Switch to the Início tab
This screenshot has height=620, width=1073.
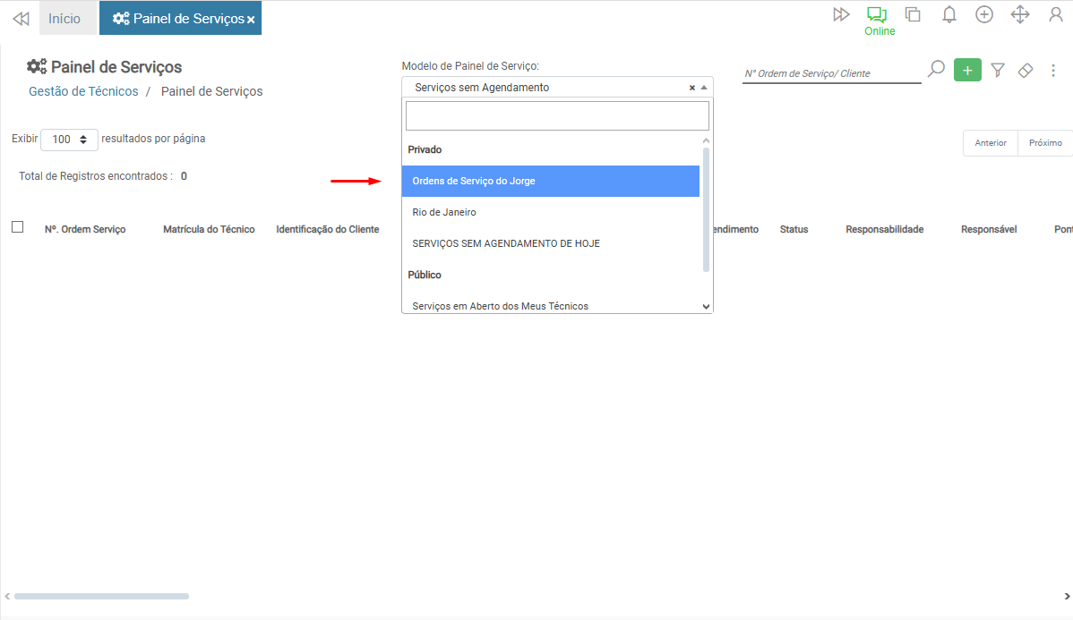click(64, 18)
